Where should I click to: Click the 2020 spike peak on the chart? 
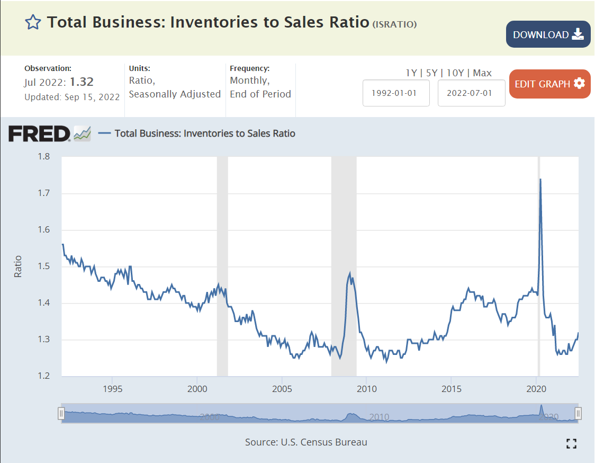(540, 180)
